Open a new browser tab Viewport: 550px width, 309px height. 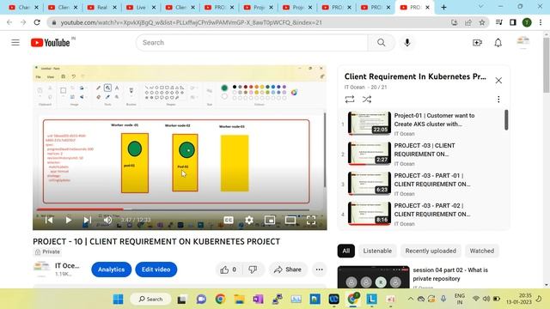(x=443, y=7)
